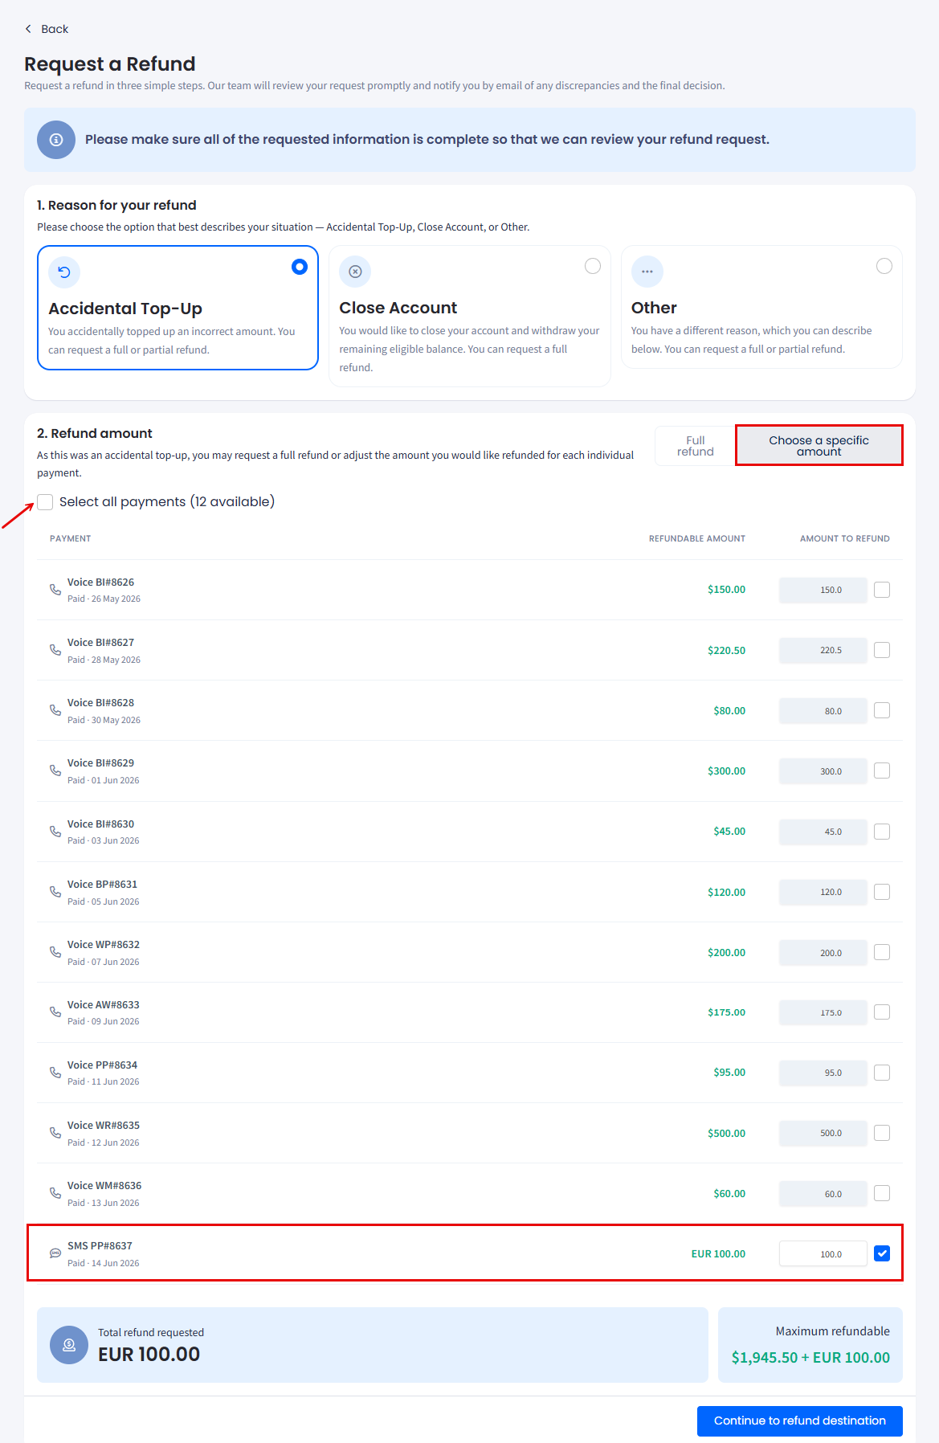Click phone icon beside Voice BI#8628
Image resolution: width=939 pixels, height=1443 pixels.
(55, 710)
